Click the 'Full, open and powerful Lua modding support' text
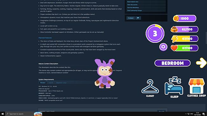This screenshot has width=207, height=116. [56, 29]
